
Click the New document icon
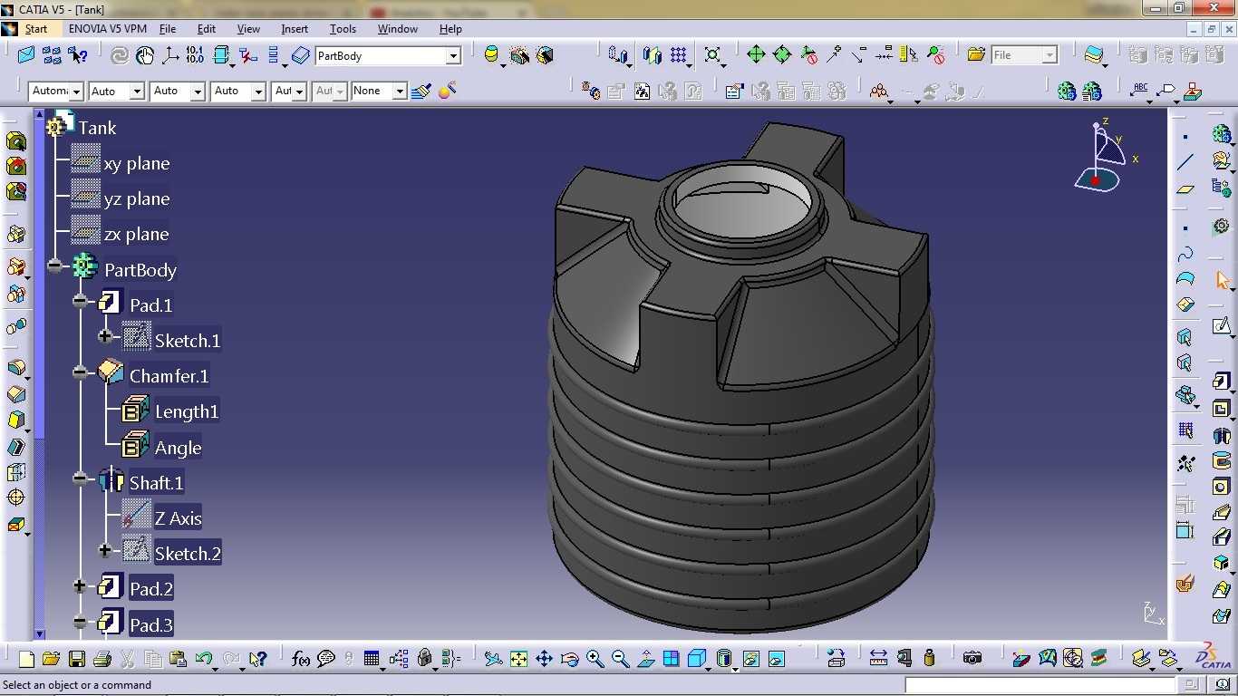26,659
